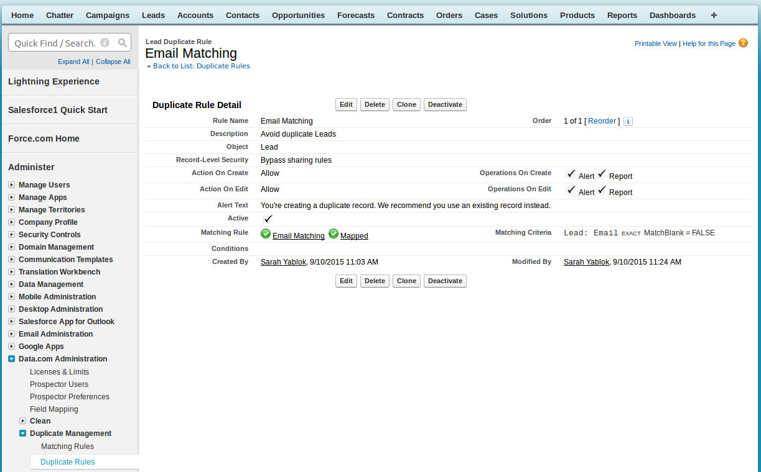Viewport: 761px width, 472px height.
Task: Toggle the Report checkmark for Operations On Create
Action: coord(602,174)
